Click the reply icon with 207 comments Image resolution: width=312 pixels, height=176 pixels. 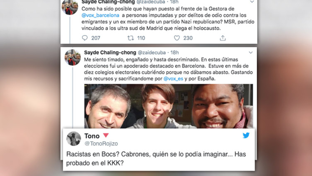85,38
